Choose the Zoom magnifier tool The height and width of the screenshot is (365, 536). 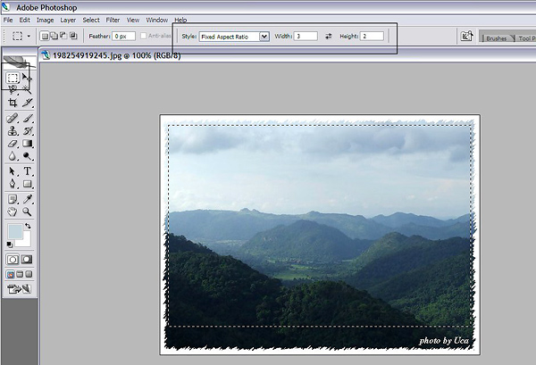point(28,212)
